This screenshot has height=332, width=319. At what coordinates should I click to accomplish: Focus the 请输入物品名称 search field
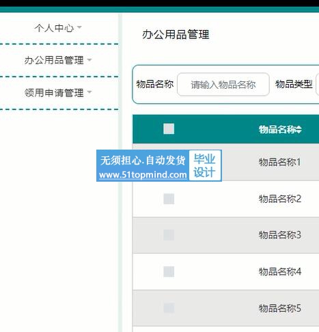click(223, 85)
